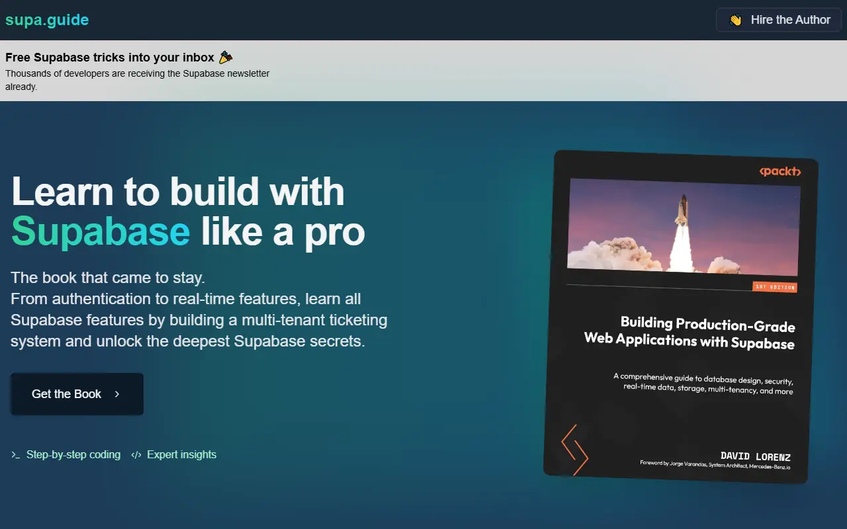
Task: Click the terminal icon beside Step-by-step coding
Action: 15,455
